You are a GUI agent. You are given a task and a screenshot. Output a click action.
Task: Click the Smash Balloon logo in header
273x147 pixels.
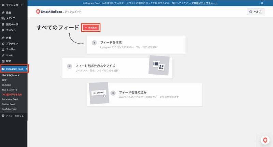[48, 12]
